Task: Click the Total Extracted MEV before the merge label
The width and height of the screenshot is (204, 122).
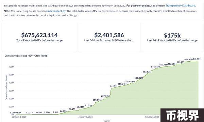Action: pos(39,40)
